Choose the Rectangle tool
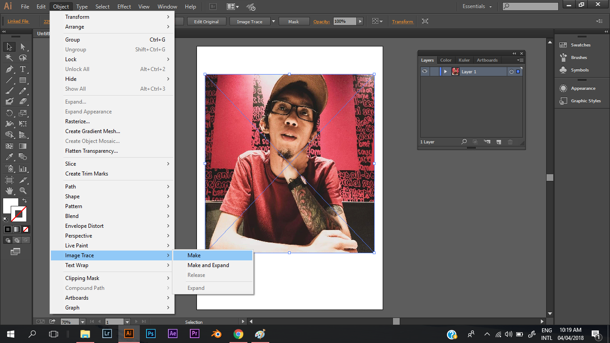 coord(23,80)
